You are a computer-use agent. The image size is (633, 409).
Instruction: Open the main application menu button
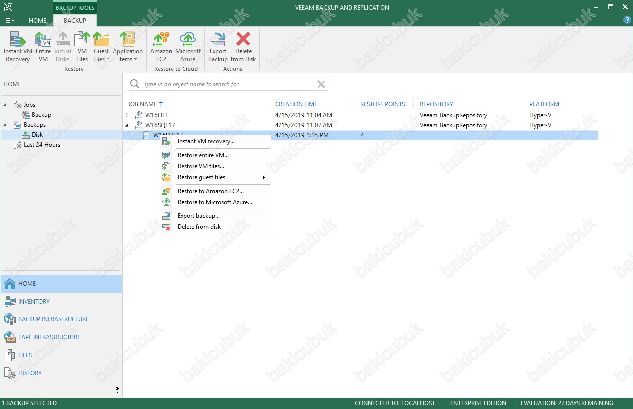(x=10, y=20)
